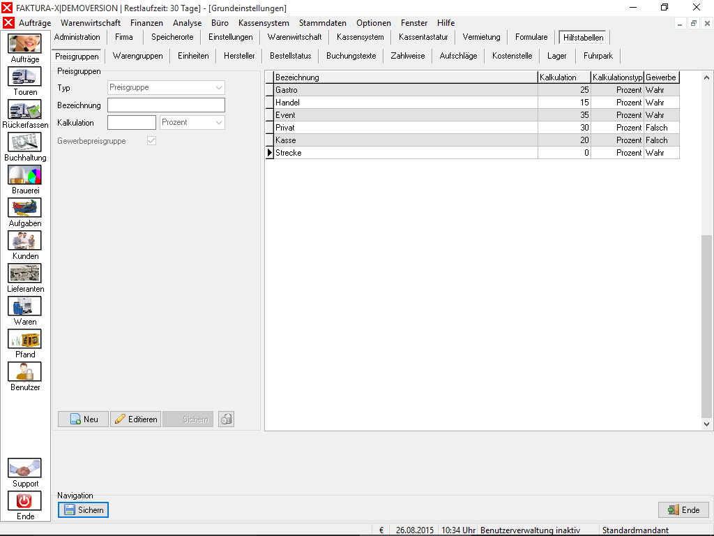Select the Hilfstabellen tab
This screenshot has height=536, width=714.
pos(583,38)
